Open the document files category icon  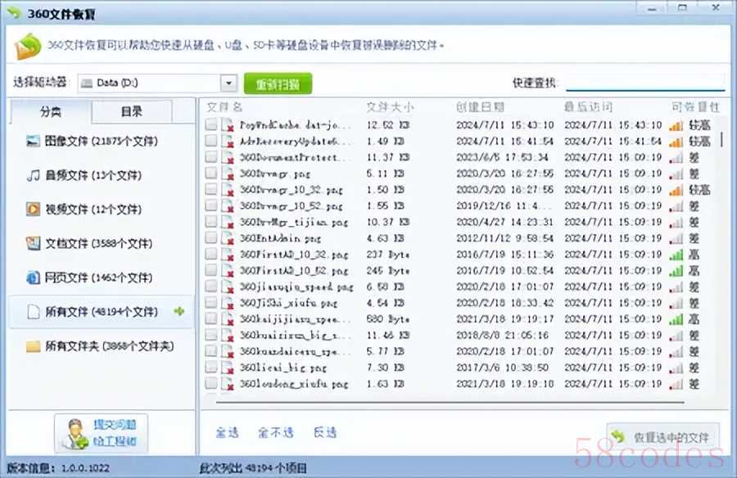[x=33, y=243]
